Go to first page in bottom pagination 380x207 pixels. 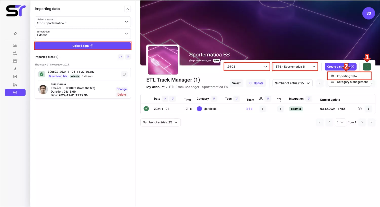(320, 122)
